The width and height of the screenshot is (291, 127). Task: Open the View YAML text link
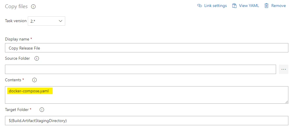tap(249, 6)
